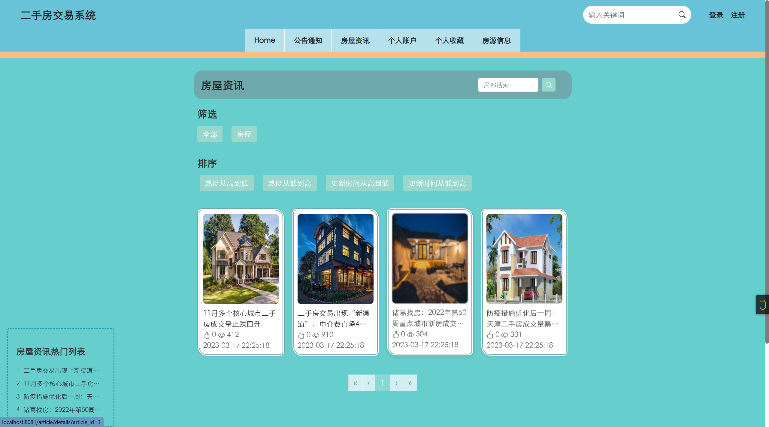
Task: Click the eye views icon on 910-view card
Action: pyautogui.click(x=316, y=335)
